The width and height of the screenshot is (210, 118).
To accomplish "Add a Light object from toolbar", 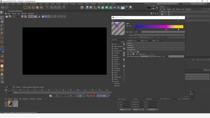I will pyautogui.click(x=131, y=8).
